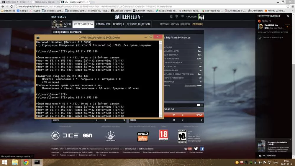Join WANTEDX_UA game with play arrow
This screenshot has width=295, height=166.
[287, 27]
